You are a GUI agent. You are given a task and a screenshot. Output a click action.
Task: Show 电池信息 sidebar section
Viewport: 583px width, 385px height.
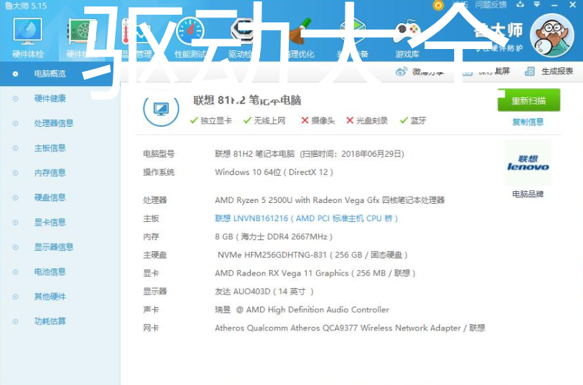coord(50,272)
